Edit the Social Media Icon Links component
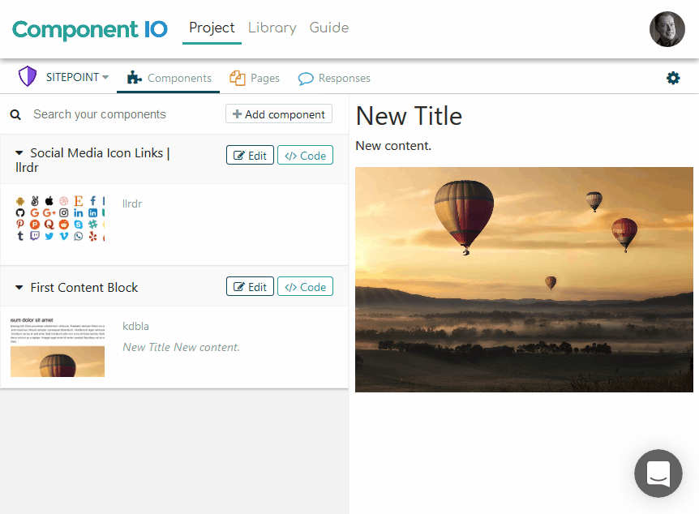 pyautogui.click(x=250, y=156)
